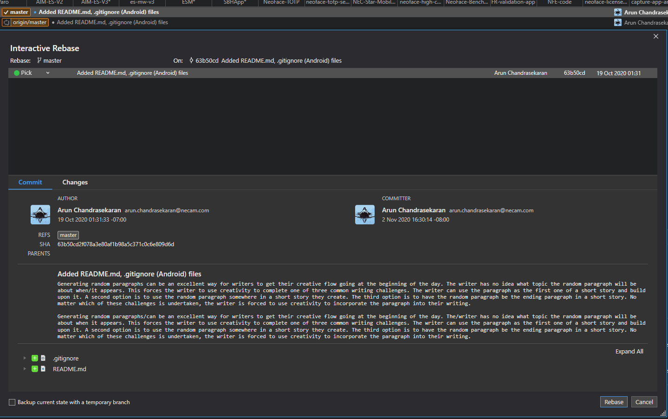Image resolution: width=668 pixels, height=419 pixels.
Task: Click the committer avatar under COMMITTER
Action: pyautogui.click(x=364, y=215)
